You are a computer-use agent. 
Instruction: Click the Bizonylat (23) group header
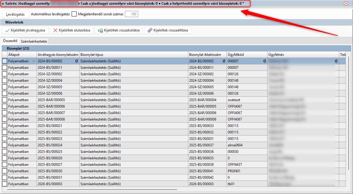(x=176, y=48)
